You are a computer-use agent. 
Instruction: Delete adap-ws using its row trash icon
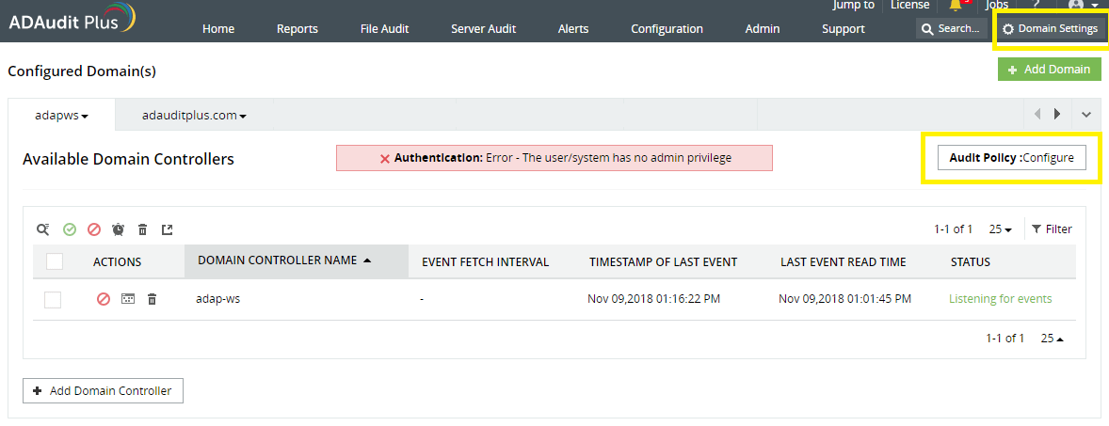(152, 299)
